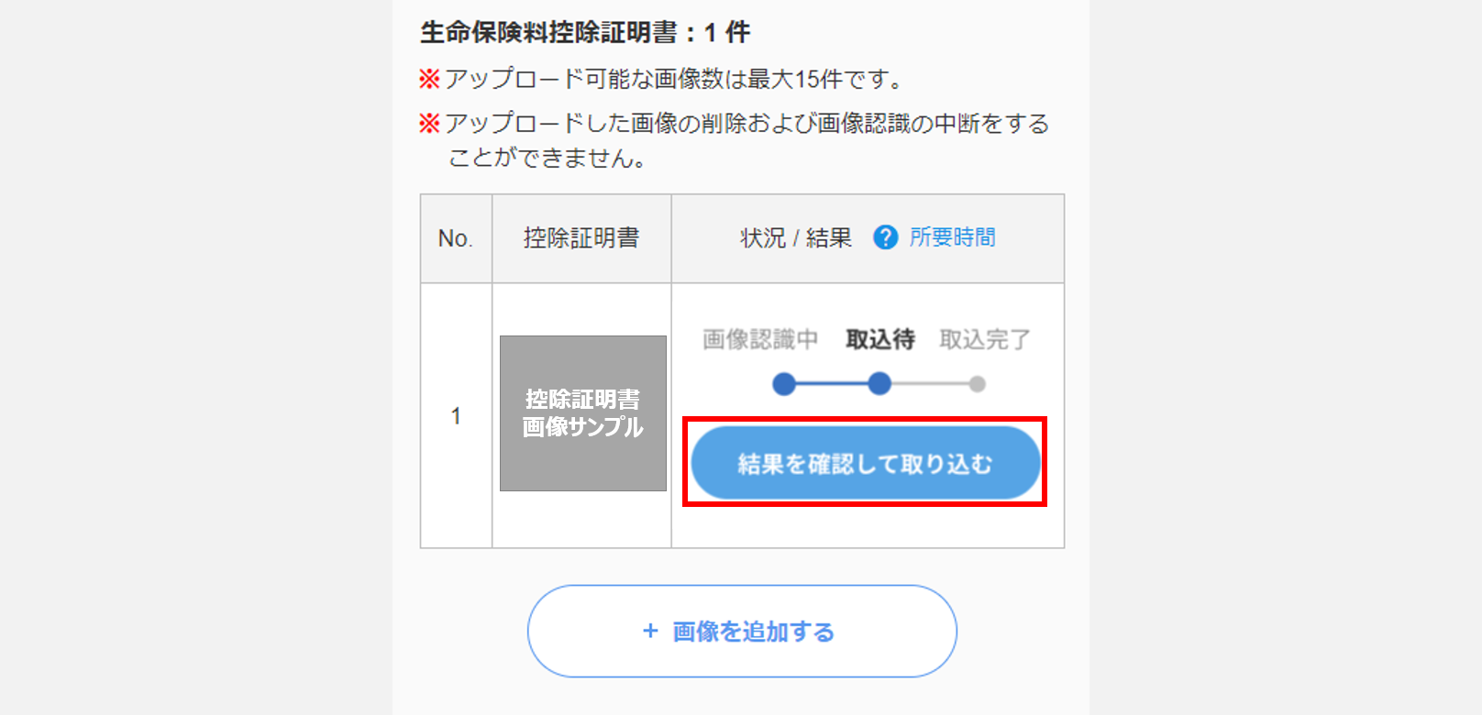Click the red ※ mark of upload limit note

point(429,79)
